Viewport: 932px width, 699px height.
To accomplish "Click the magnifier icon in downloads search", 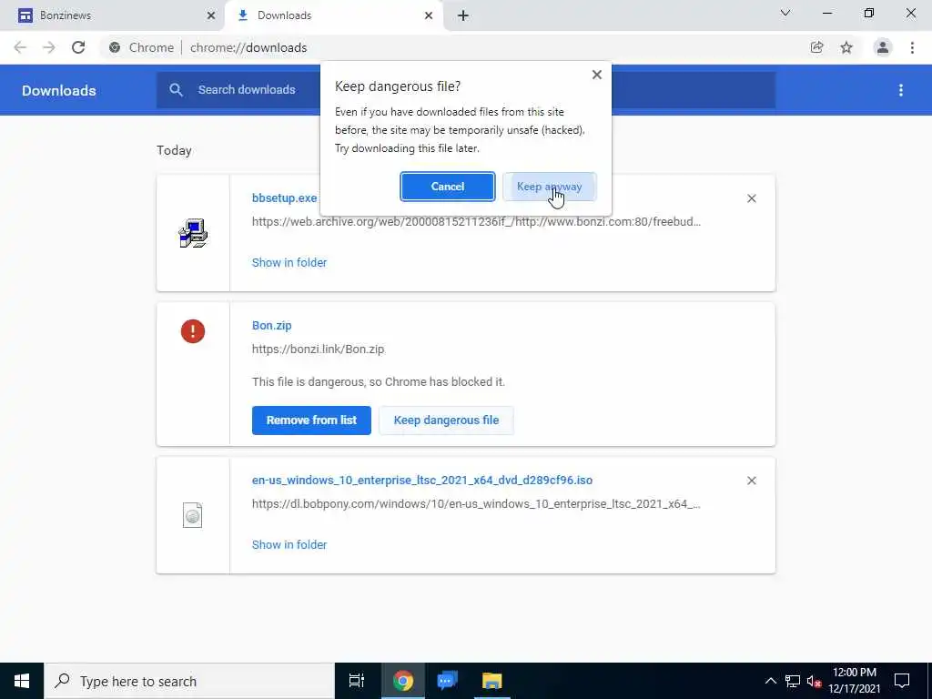I will pos(176,90).
